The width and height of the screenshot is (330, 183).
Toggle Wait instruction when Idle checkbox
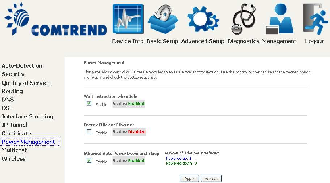coord(89,104)
